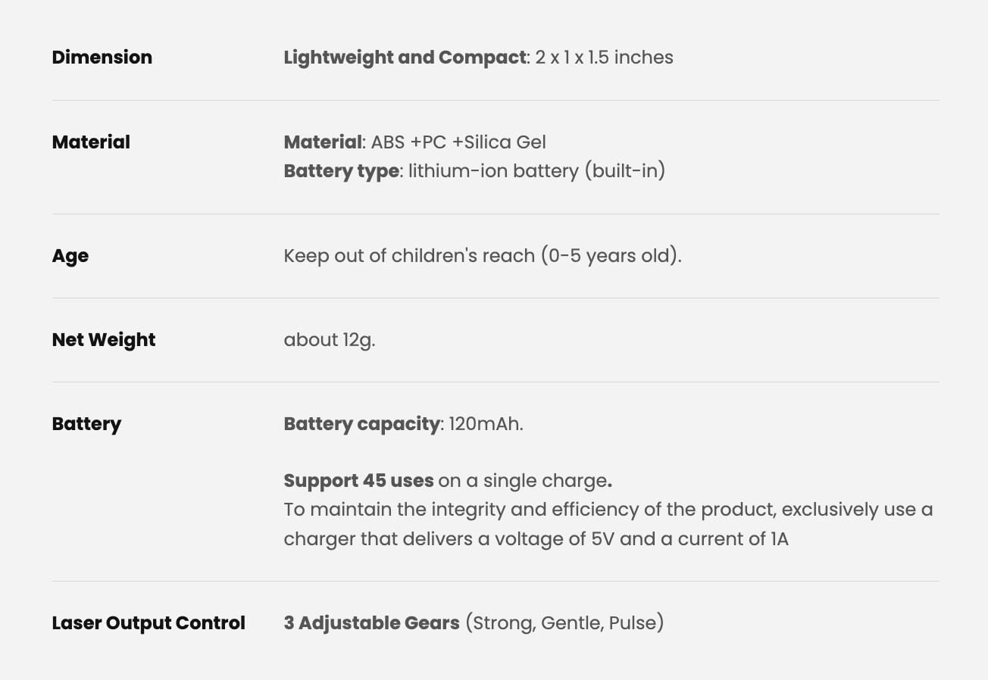Click the Material row heading on the left

point(91,142)
